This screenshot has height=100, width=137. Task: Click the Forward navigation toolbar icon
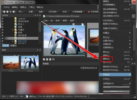click(x=10, y=12)
